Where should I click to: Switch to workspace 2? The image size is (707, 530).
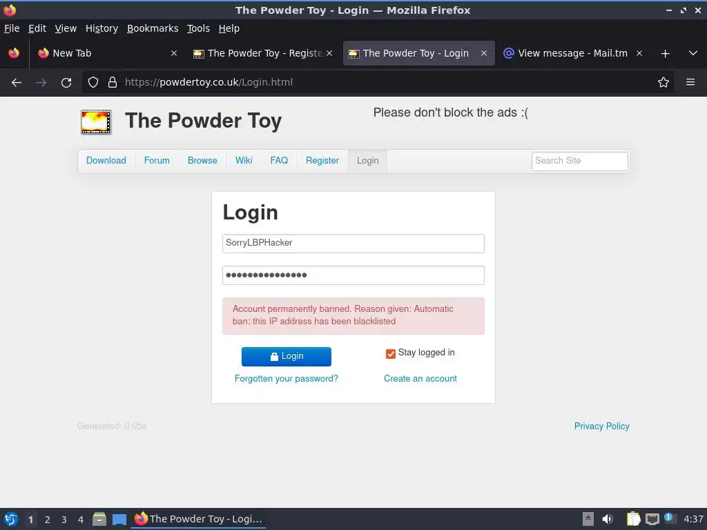[x=48, y=519]
